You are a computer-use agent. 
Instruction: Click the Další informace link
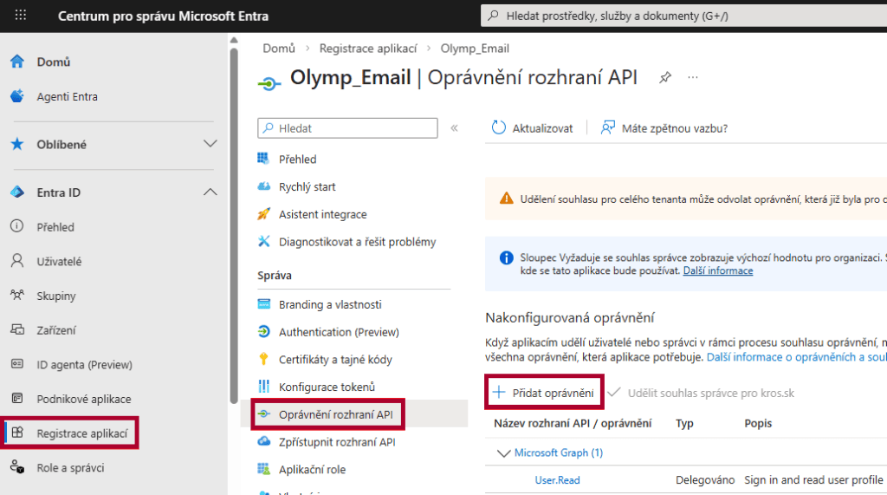[717, 270]
